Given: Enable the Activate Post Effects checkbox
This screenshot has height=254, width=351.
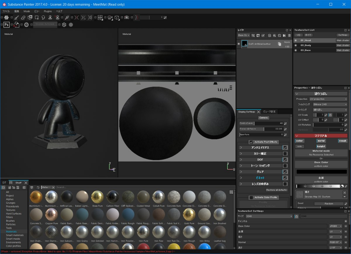Looking at the screenshot, I should coord(251,142).
